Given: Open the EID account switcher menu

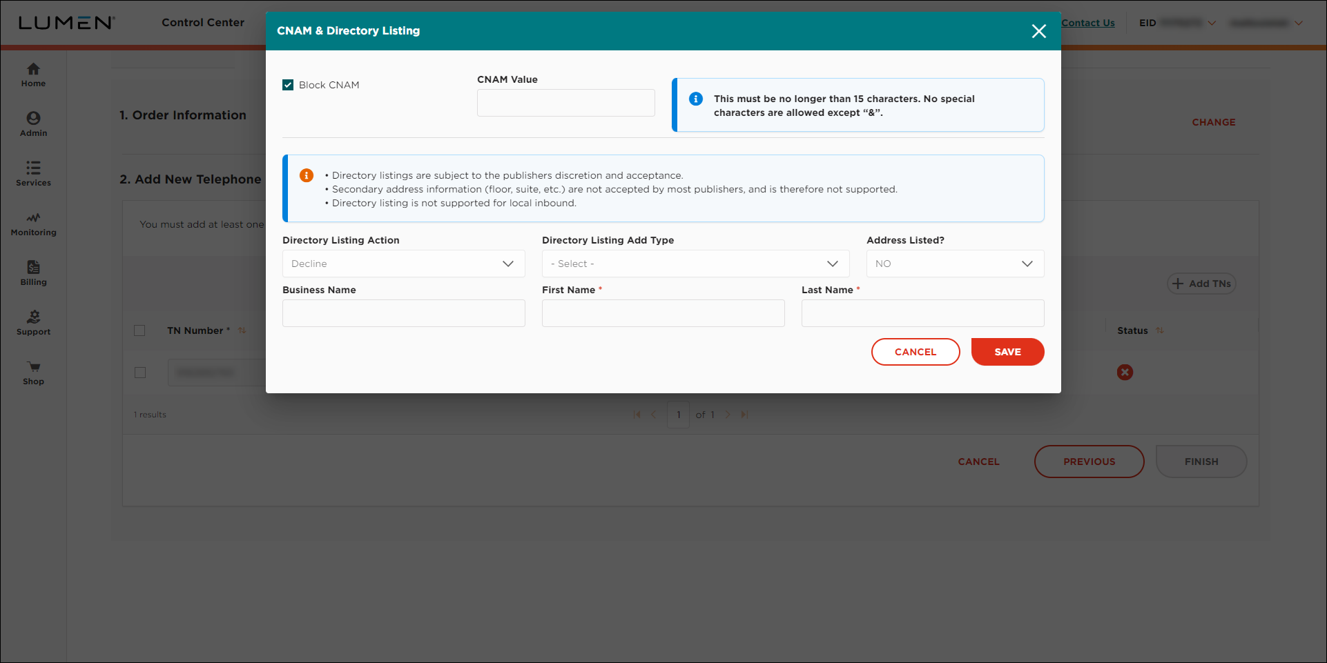Looking at the screenshot, I should click(x=1212, y=22).
